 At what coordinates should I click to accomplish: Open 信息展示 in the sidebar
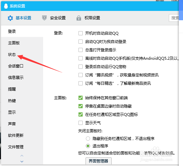click(x=16, y=77)
